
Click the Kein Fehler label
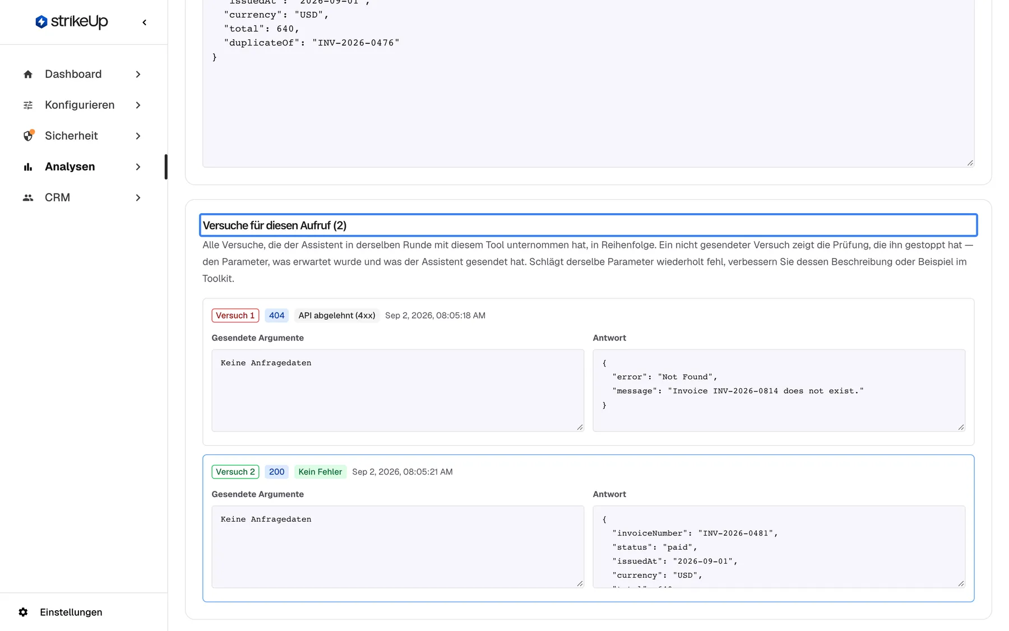[320, 472]
